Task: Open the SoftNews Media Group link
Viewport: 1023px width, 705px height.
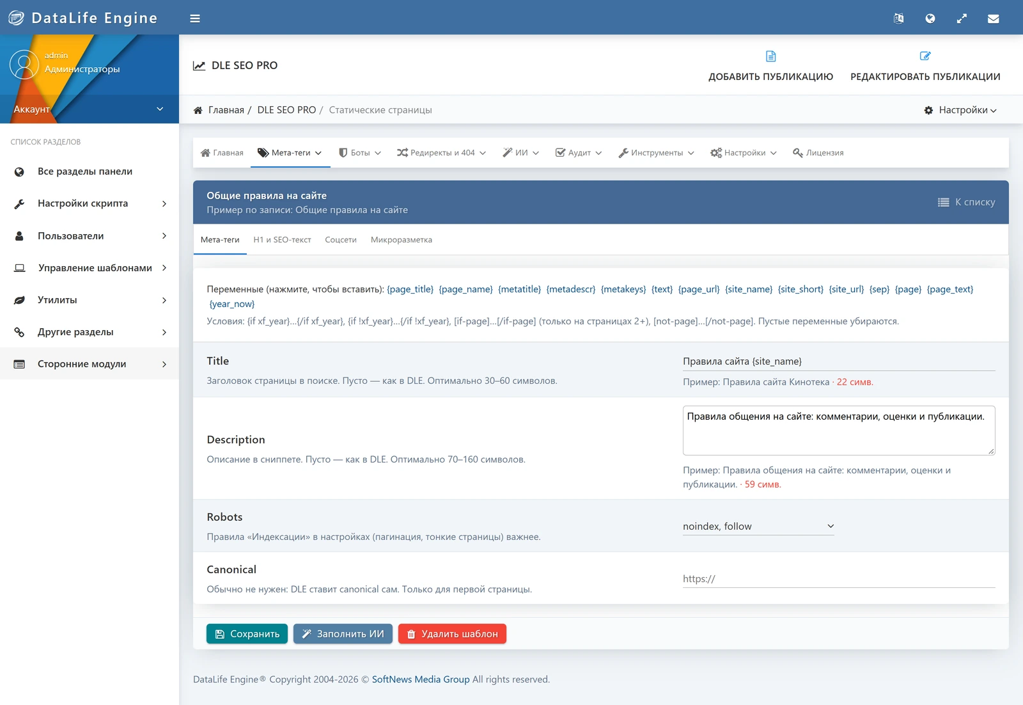Action: coord(421,679)
